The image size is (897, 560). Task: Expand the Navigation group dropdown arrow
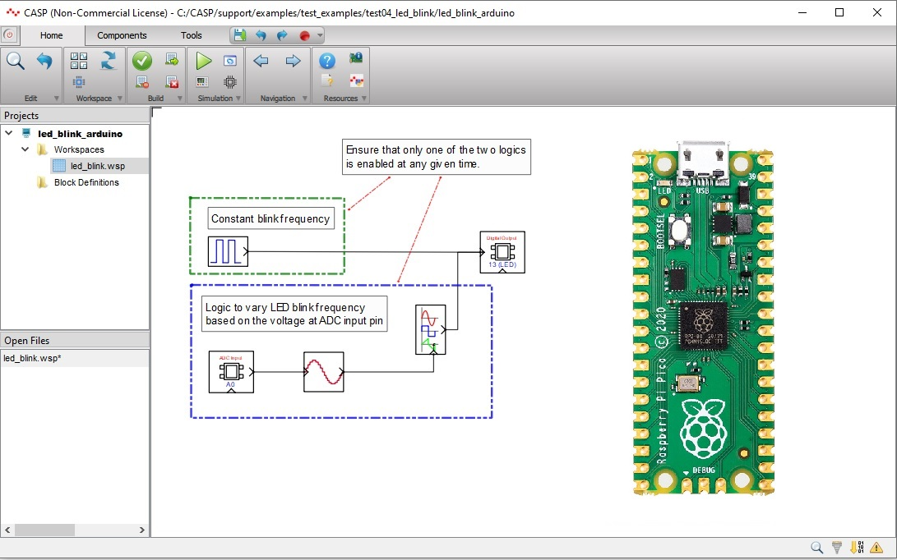(x=304, y=99)
